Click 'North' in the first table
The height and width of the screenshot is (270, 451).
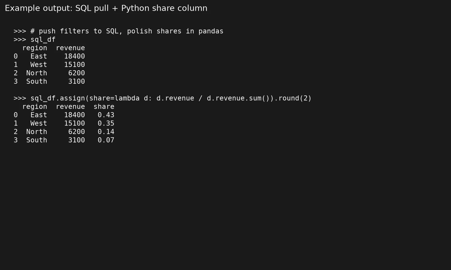(x=37, y=73)
